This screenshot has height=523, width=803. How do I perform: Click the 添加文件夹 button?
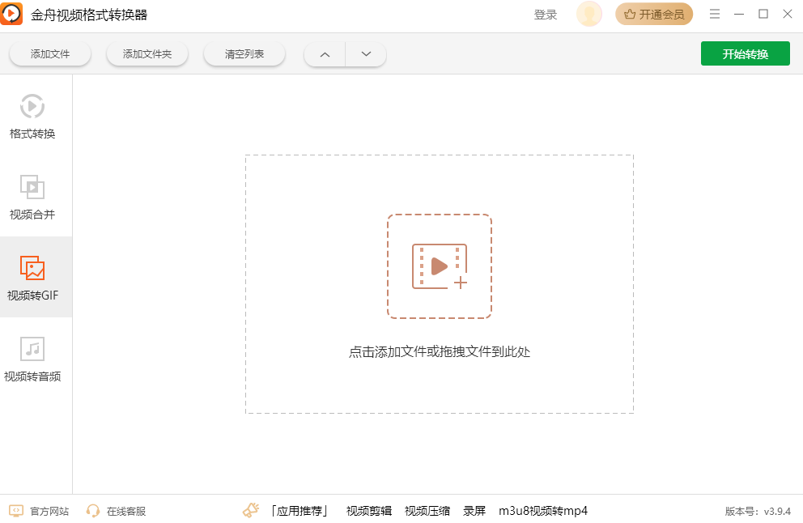(x=147, y=54)
